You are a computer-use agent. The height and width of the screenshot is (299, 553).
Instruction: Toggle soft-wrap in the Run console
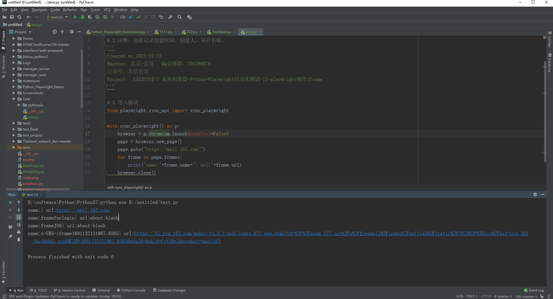19,217
